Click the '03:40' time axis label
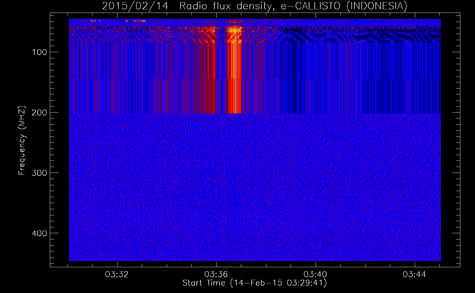The height and width of the screenshot is (293, 475). tap(315, 275)
